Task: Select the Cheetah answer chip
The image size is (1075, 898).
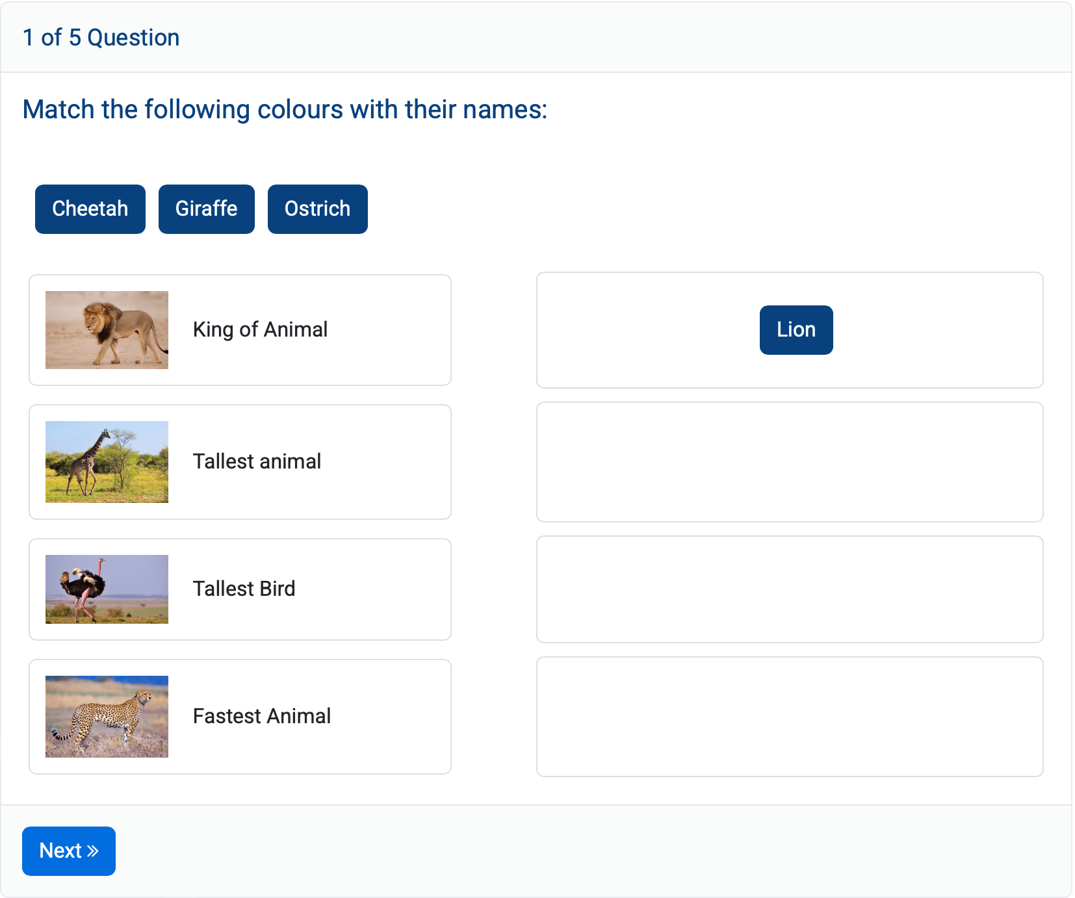Action: point(90,209)
